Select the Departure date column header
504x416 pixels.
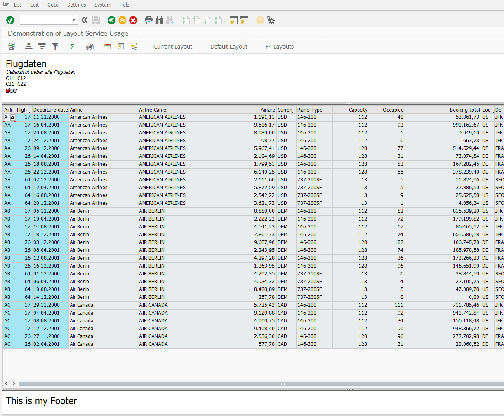click(x=50, y=110)
